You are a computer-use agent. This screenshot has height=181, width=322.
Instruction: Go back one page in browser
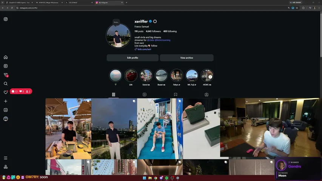3,8
